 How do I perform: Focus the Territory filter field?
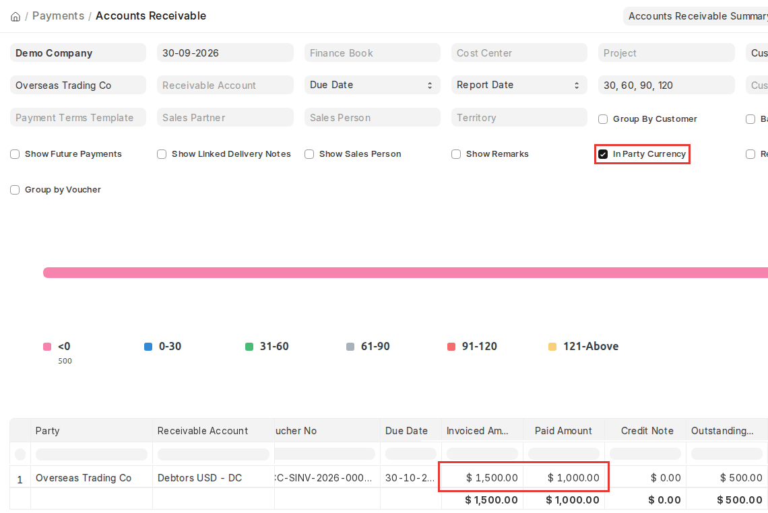(x=519, y=118)
